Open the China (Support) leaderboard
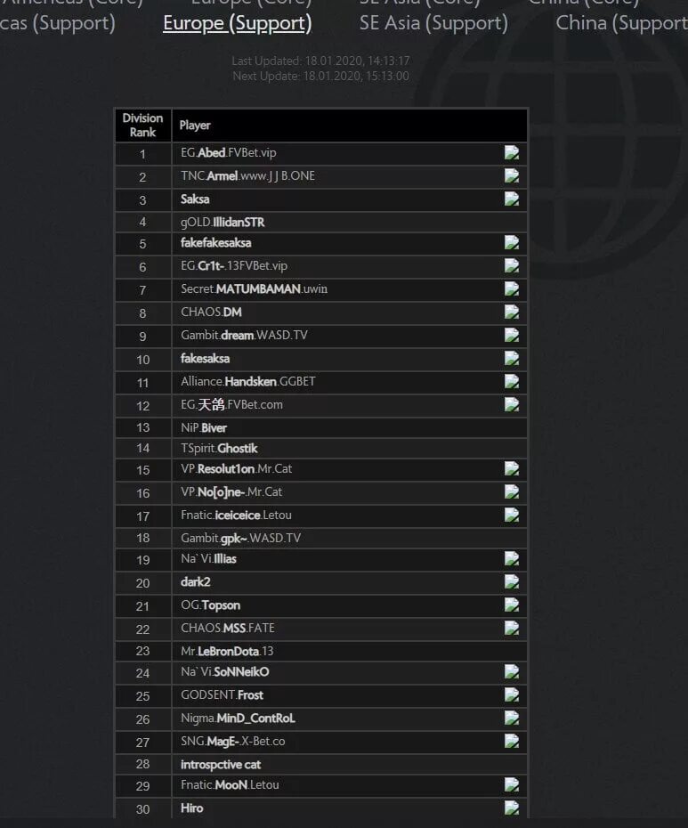Image resolution: width=688 pixels, height=828 pixels. click(x=621, y=23)
